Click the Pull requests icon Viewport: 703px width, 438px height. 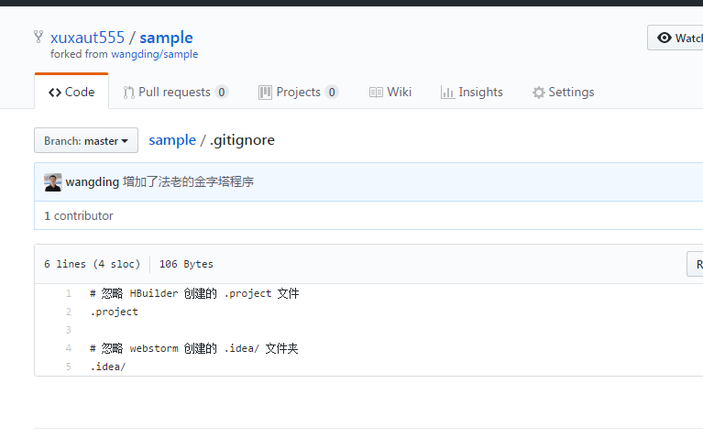pos(128,93)
